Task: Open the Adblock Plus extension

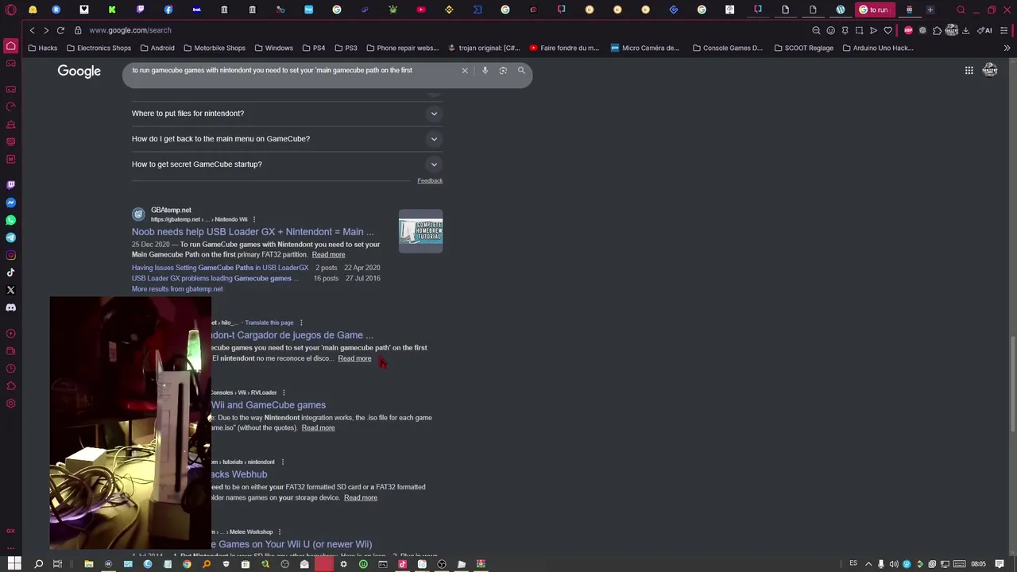Action: pyautogui.click(x=908, y=30)
